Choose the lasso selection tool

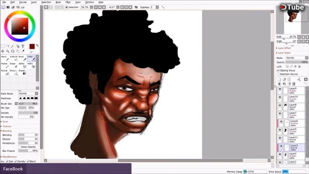(8, 46)
